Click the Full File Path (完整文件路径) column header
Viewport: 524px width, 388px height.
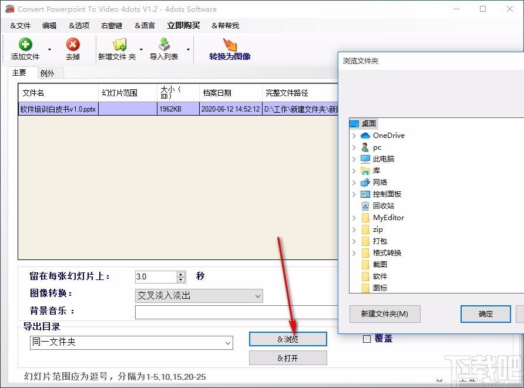coord(300,93)
